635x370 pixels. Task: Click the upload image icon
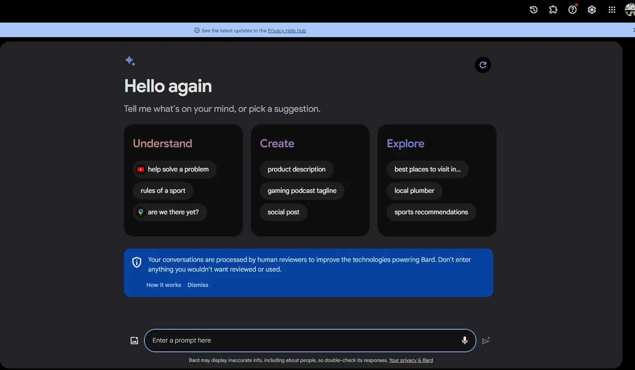[x=134, y=341]
